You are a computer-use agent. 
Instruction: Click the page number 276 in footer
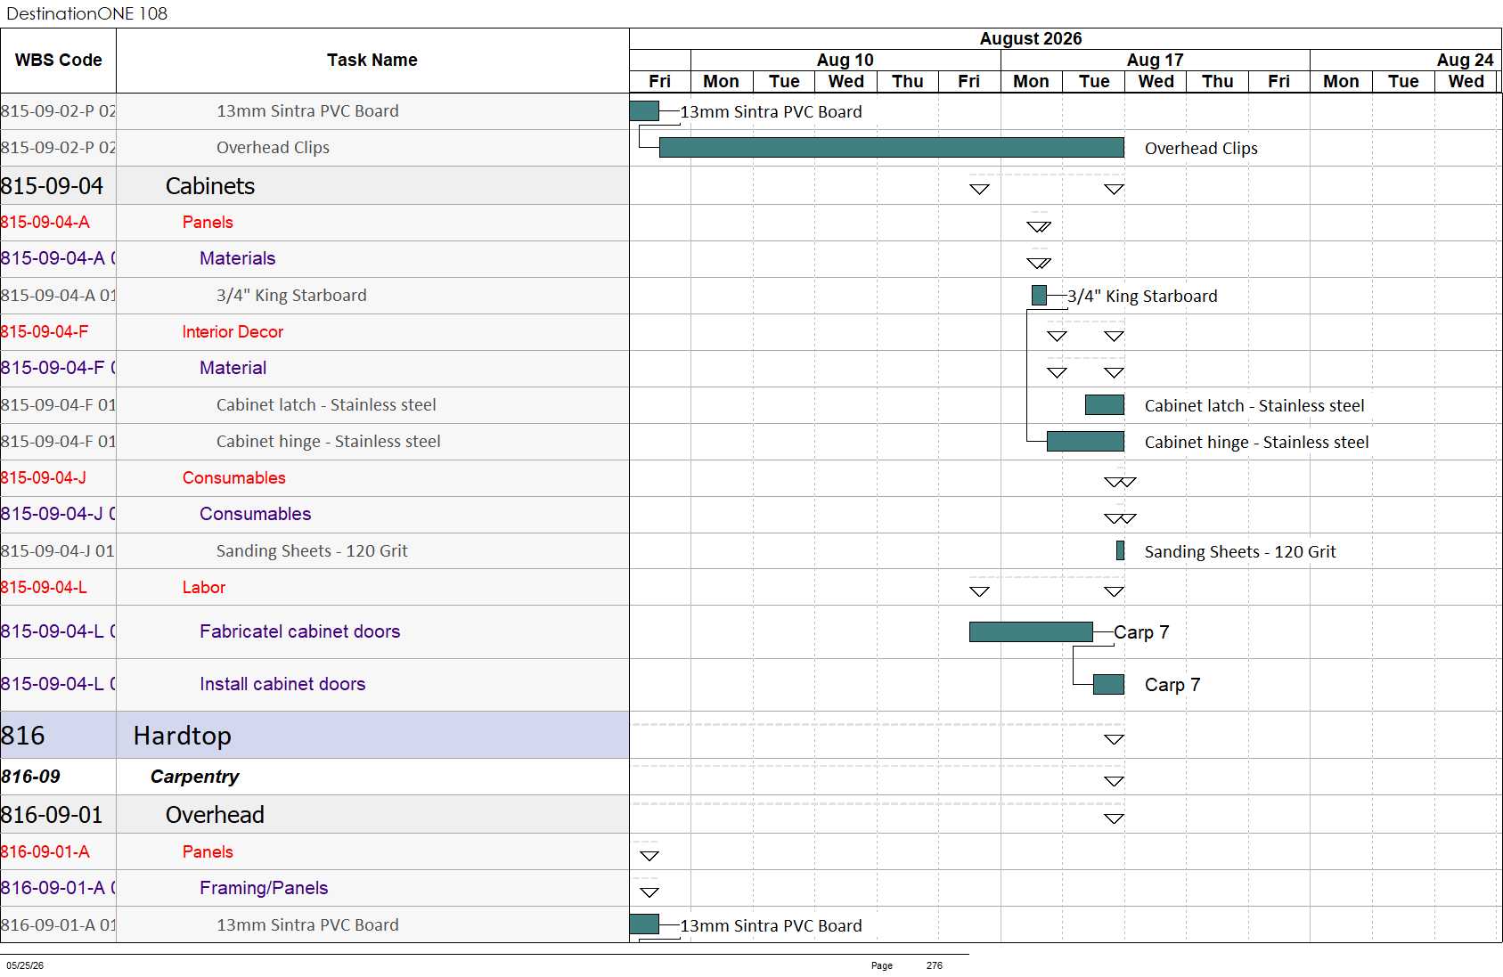pos(934,965)
